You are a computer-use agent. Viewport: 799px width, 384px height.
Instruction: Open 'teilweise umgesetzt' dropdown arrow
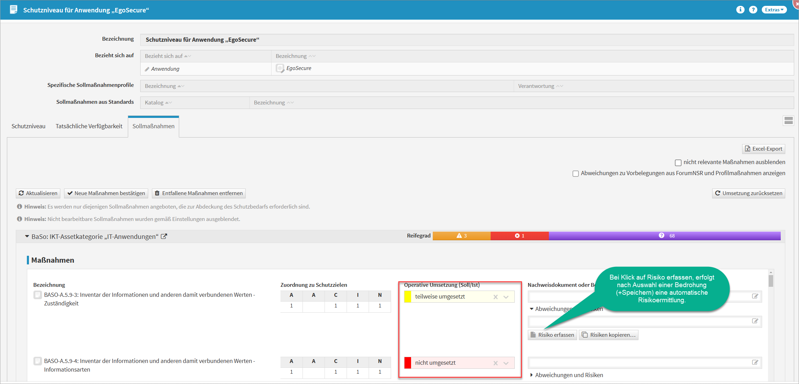[506, 297]
